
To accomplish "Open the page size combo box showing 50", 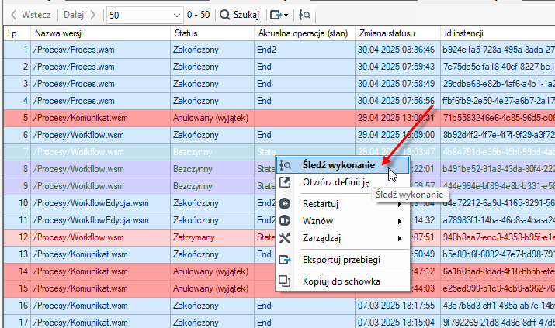I will click(145, 16).
